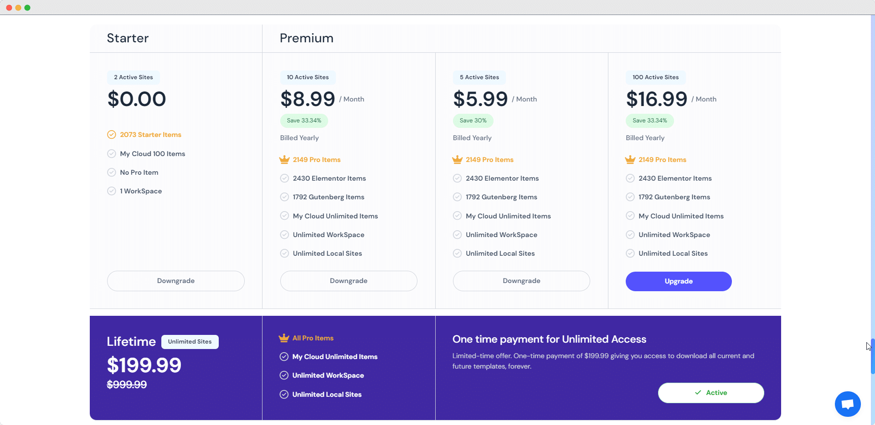Click crown icon beside 10 Active Sites Pro Items

tap(284, 160)
